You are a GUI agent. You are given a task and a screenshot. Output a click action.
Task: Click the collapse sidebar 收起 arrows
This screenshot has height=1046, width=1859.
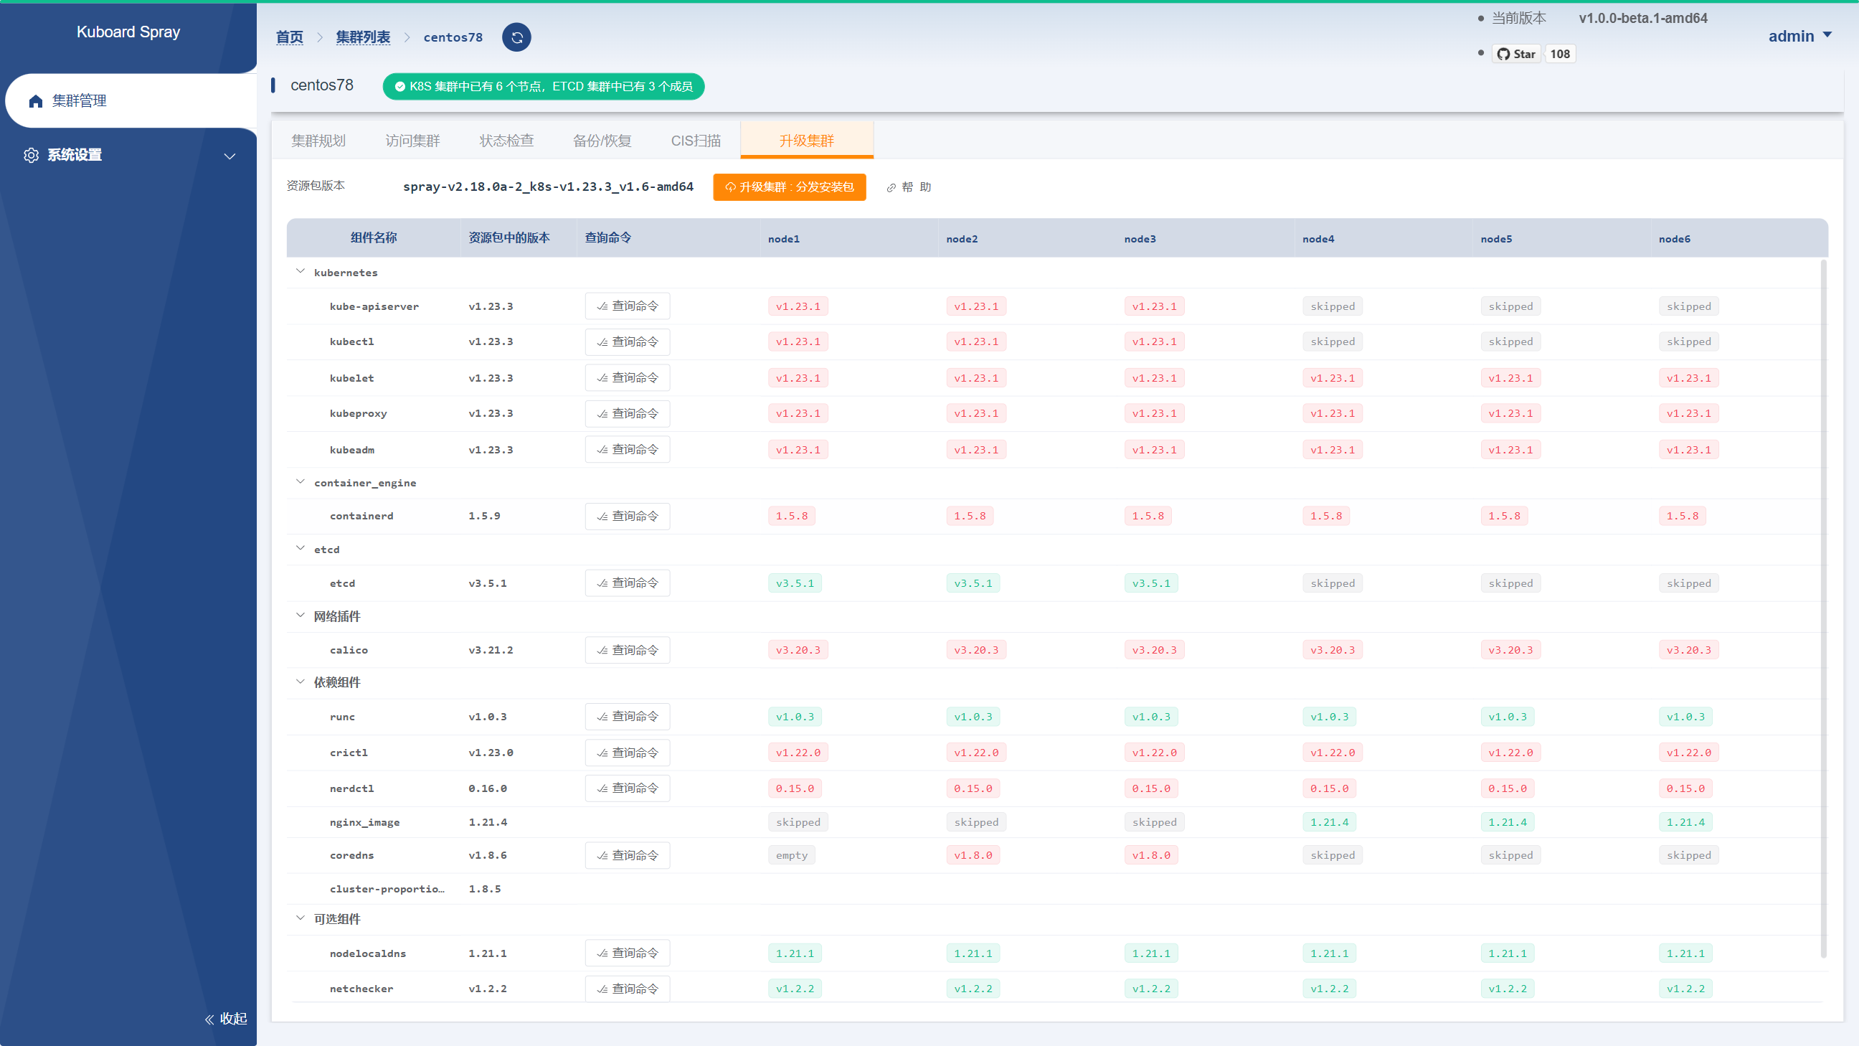pyautogui.click(x=209, y=1019)
